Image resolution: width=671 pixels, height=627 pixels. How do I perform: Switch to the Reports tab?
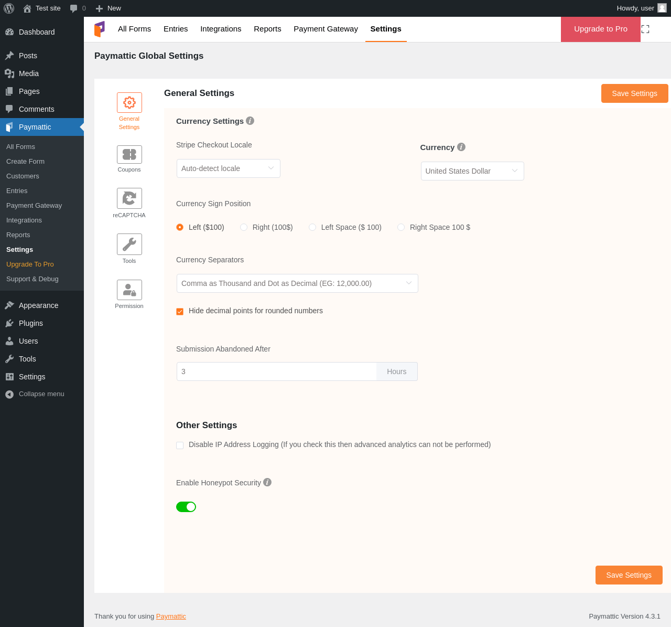[267, 29]
